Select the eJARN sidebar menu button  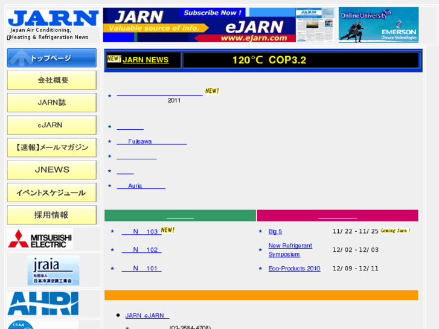52,125
